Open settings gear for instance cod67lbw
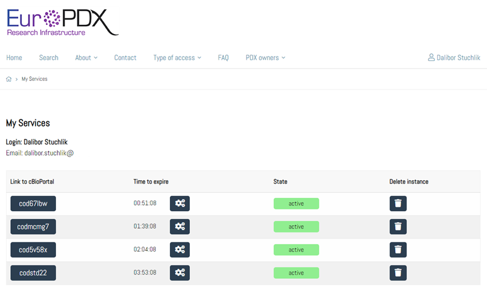The height and width of the screenshot is (294, 487). tap(180, 204)
